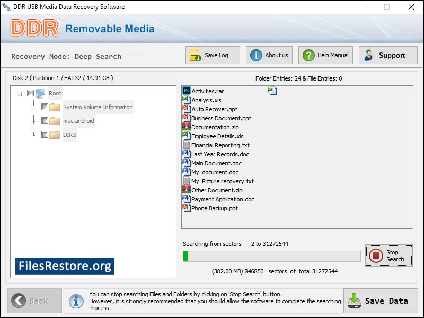Open the Help Manual
Screen dimensions: 424x318
tap(325, 55)
